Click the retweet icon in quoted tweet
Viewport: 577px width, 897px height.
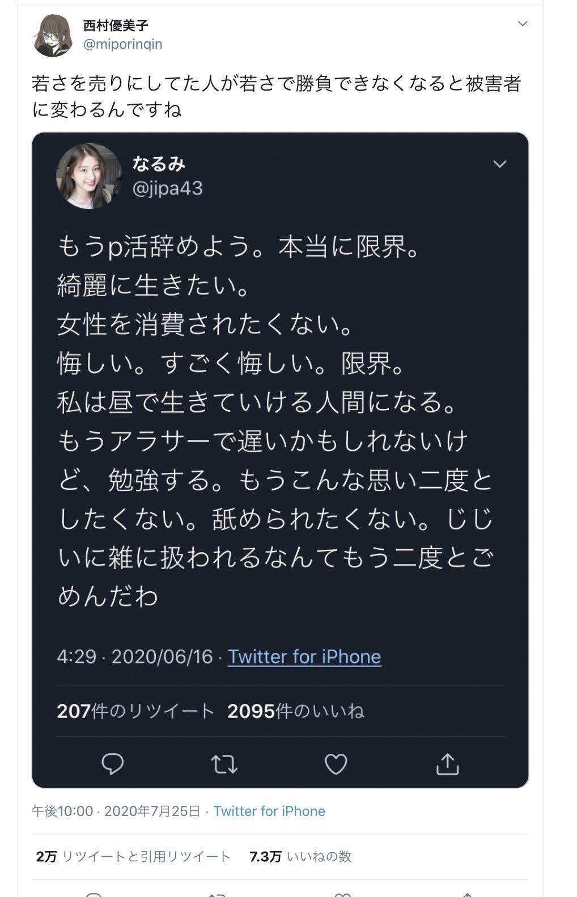click(224, 764)
